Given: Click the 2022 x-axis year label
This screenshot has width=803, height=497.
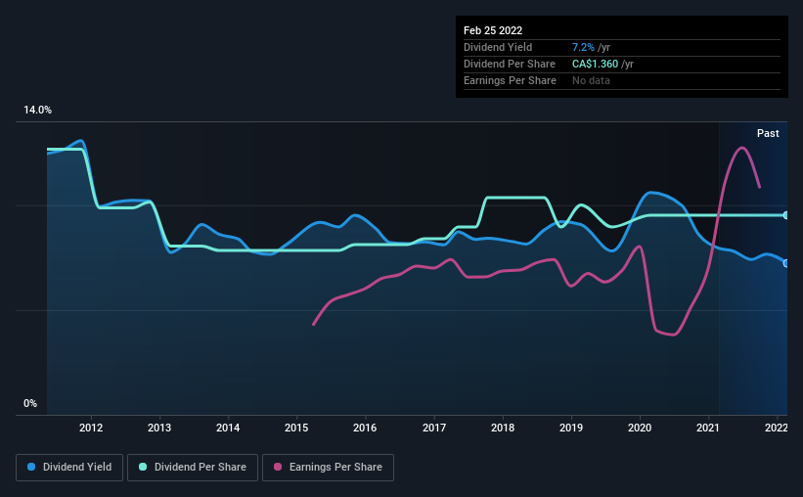Looking at the screenshot, I should [777, 428].
